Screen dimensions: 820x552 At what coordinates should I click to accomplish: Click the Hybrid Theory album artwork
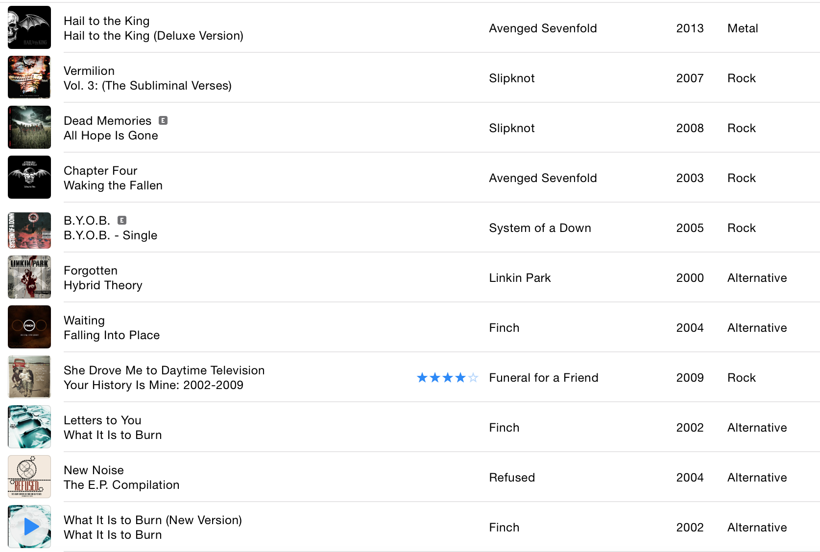tap(29, 277)
